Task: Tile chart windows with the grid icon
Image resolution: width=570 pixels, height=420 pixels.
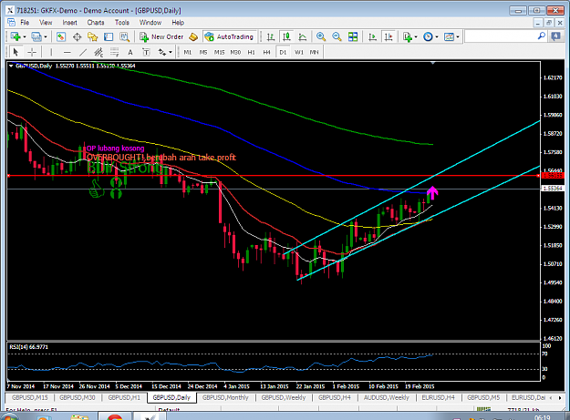Action: point(353,36)
